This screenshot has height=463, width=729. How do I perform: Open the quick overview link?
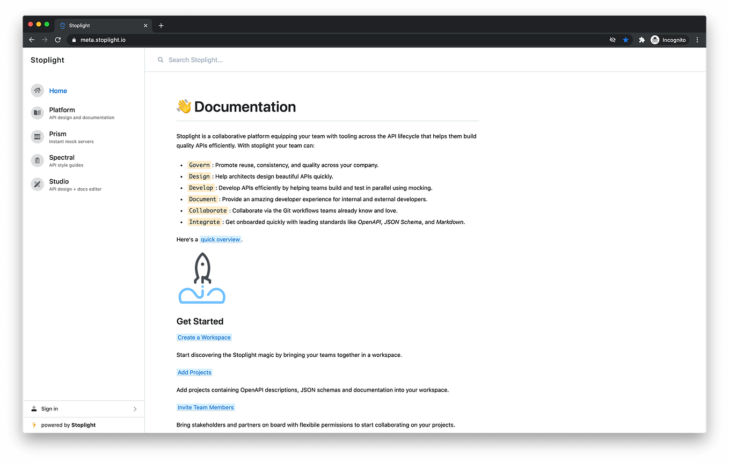coord(220,239)
